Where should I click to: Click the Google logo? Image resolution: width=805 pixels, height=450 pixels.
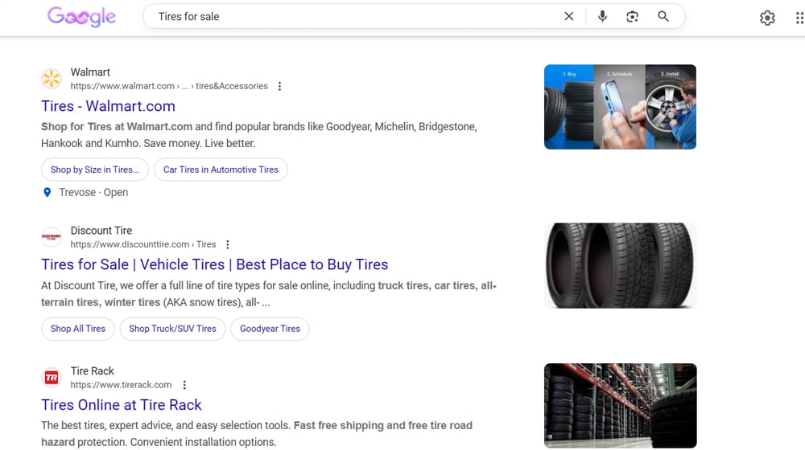pyautogui.click(x=81, y=17)
